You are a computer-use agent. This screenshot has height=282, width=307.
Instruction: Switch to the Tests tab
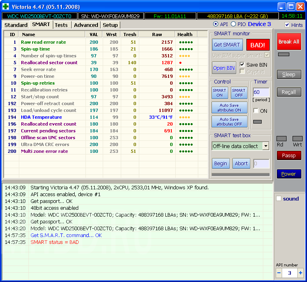coord(61,25)
